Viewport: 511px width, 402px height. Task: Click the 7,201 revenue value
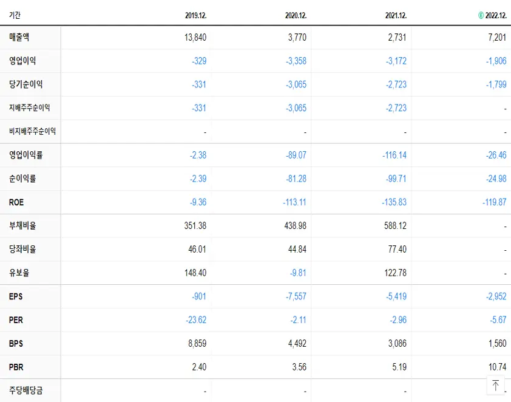(x=497, y=38)
